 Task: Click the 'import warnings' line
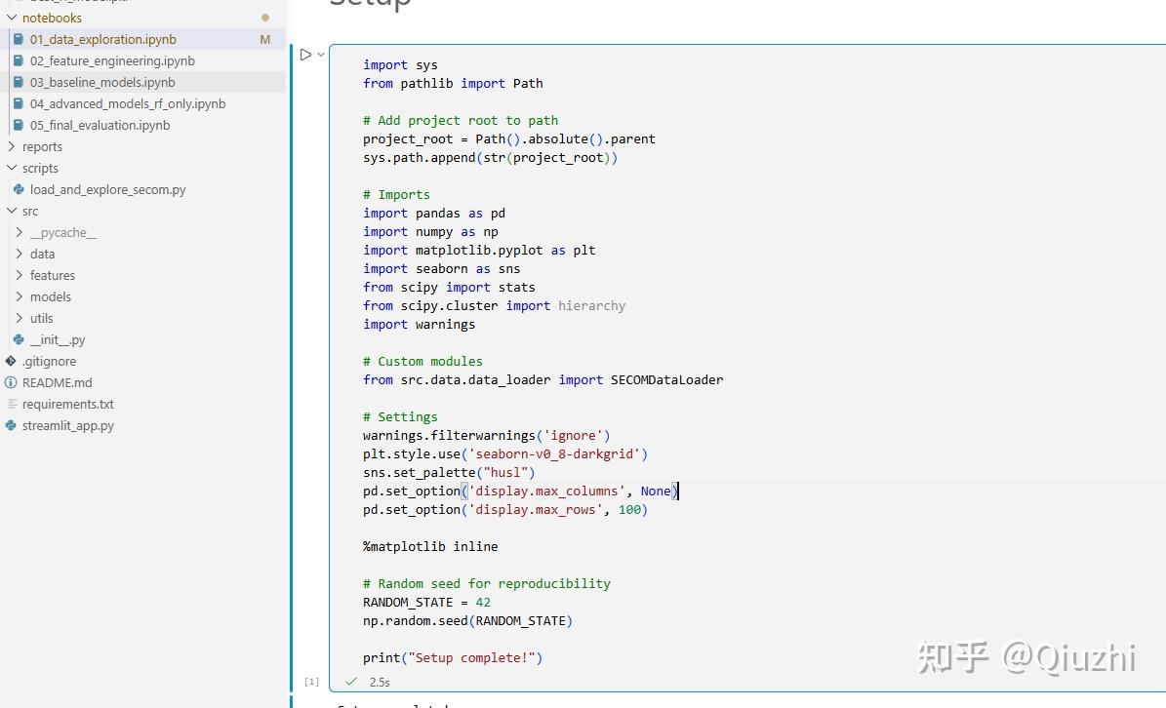click(x=419, y=325)
